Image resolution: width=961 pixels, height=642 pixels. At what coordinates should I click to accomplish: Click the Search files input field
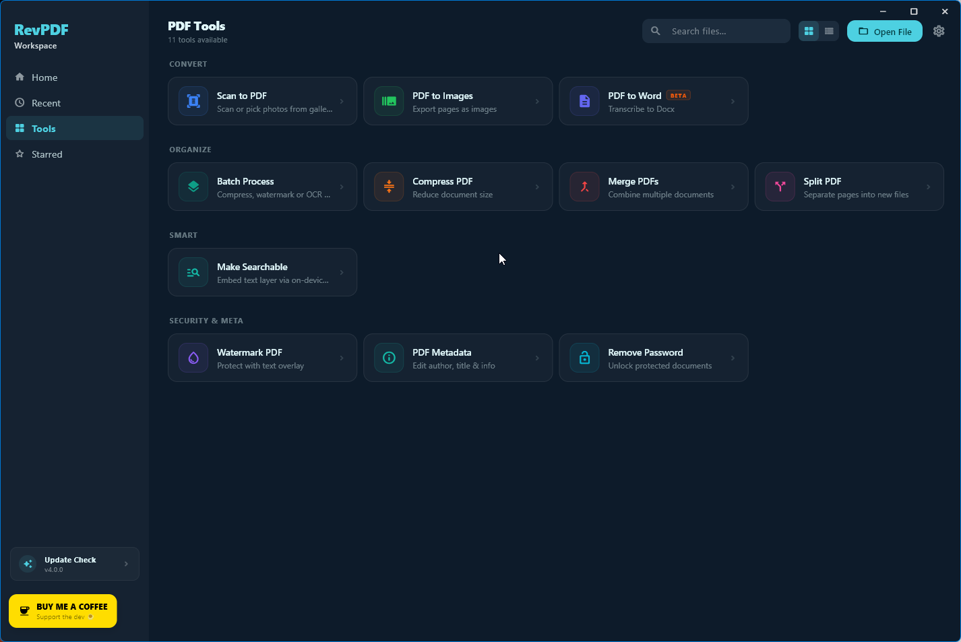(716, 31)
